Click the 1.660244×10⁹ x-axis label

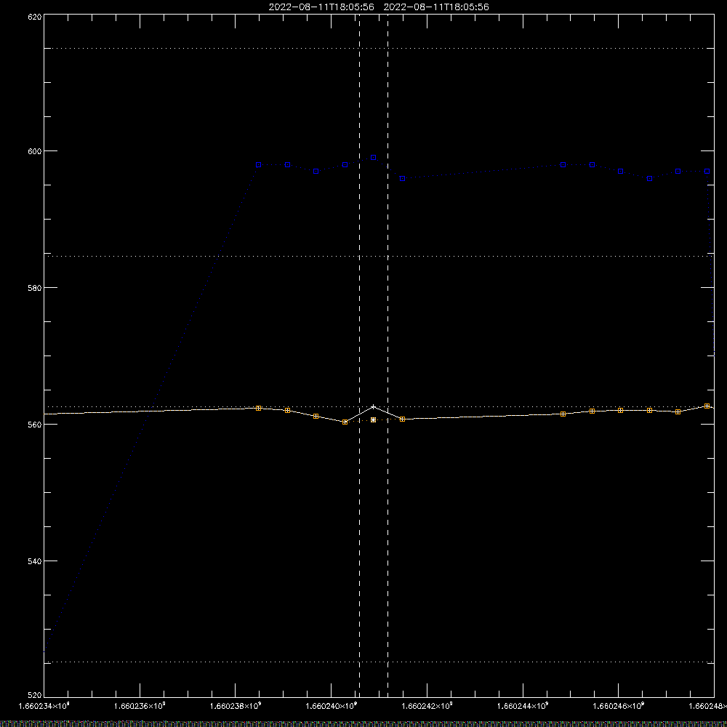click(523, 706)
